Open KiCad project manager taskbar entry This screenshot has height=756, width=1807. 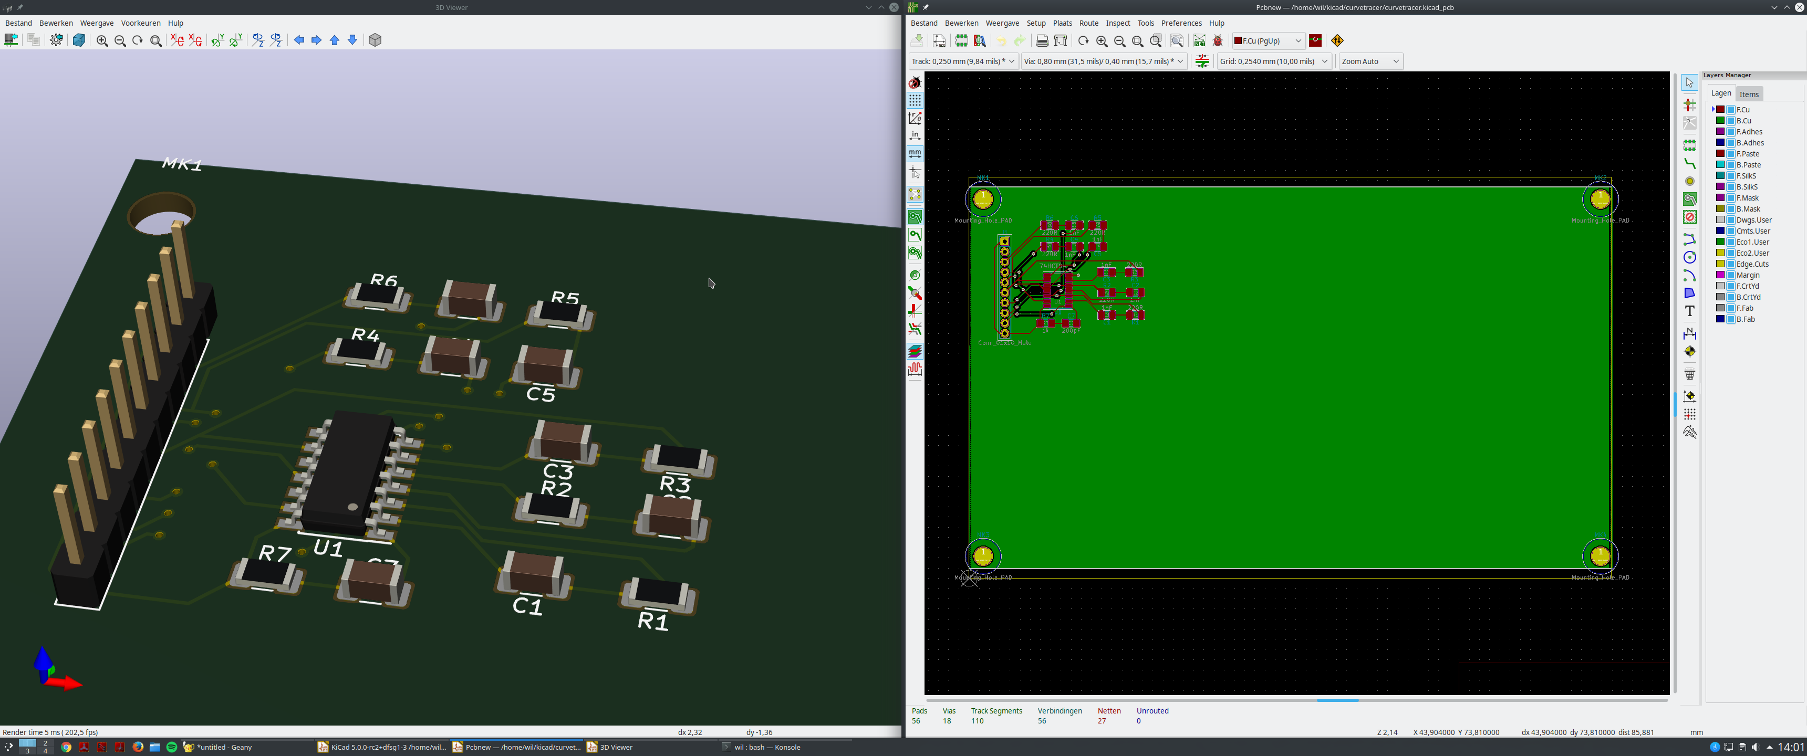click(381, 747)
